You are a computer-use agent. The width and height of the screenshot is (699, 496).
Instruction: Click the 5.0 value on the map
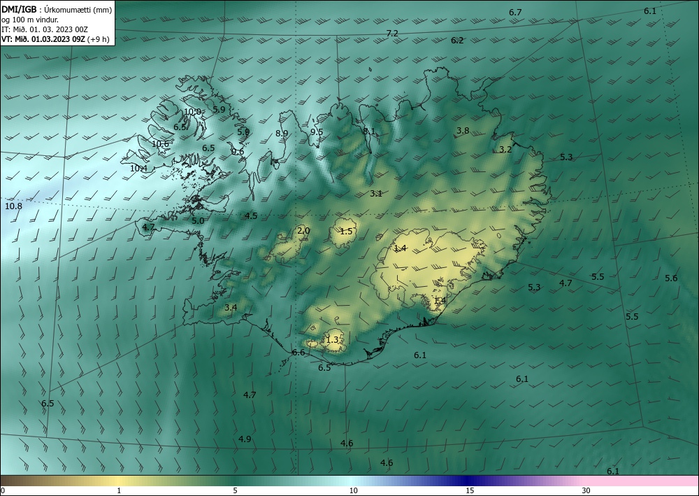click(x=198, y=221)
